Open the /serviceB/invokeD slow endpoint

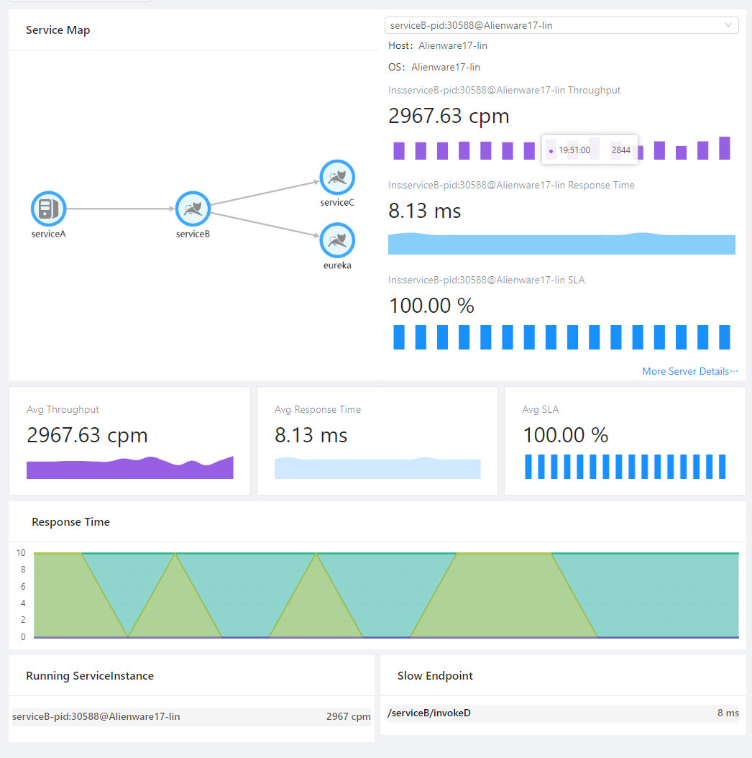click(429, 713)
